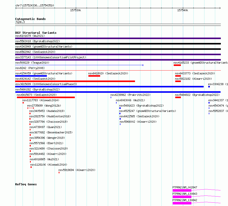The height and width of the screenshot is (206, 228).
Task: Select the esv3441337 variant label
Action: point(218,100)
